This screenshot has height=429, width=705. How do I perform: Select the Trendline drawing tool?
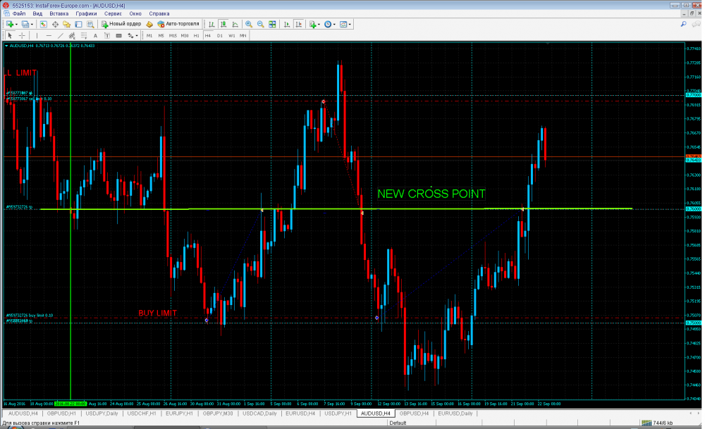coord(60,35)
